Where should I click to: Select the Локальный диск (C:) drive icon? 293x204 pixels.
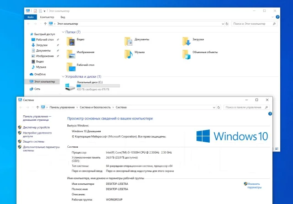(70, 87)
